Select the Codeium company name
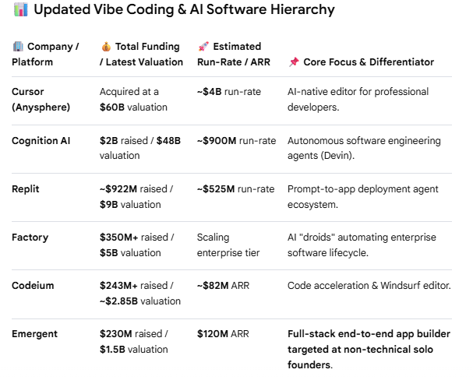 [x=33, y=285]
